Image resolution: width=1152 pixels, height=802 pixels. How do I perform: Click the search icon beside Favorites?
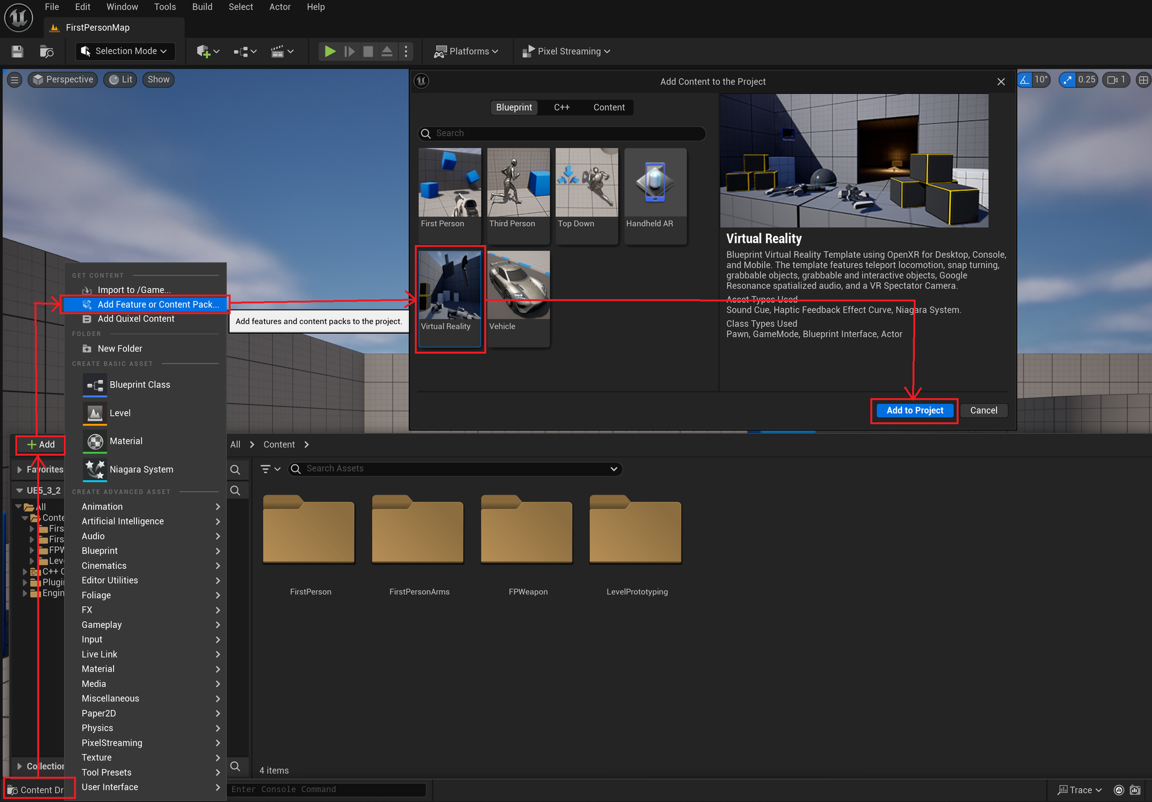(235, 469)
